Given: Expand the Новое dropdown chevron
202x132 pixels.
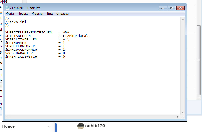Looking at the screenshot, I should click(49, 127).
